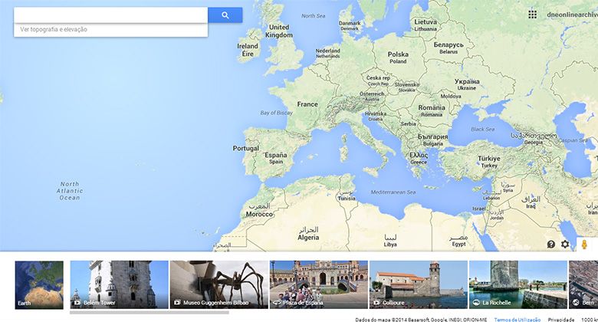This screenshot has width=598, height=322.
Task: Select the Street View pegman
Action: tap(584, 244)
